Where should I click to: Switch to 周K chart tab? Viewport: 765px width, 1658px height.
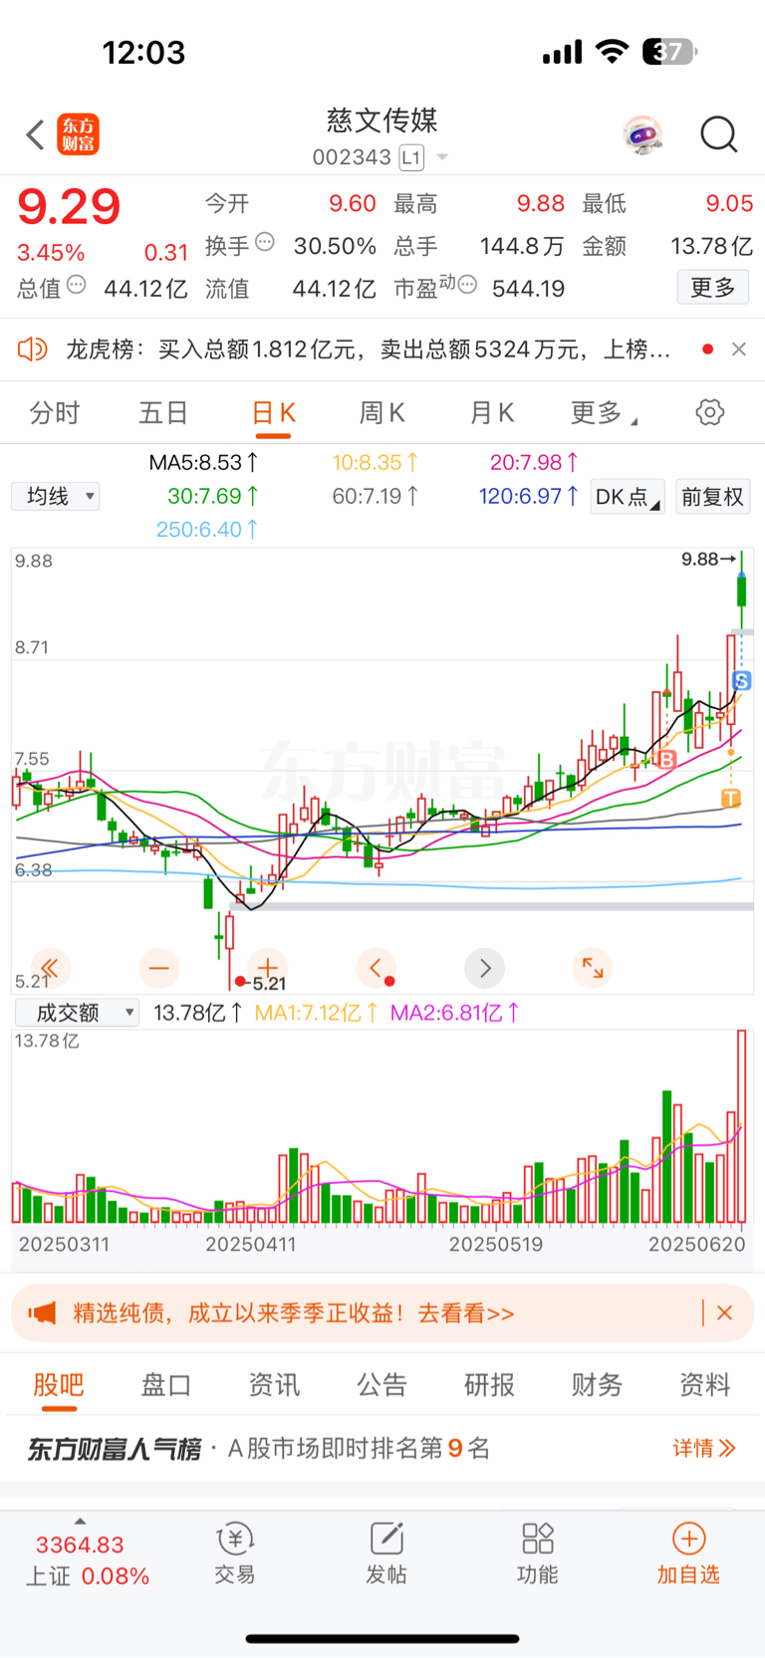382,412
